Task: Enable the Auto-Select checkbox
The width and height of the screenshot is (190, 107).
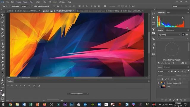Action: coord(10,6)
